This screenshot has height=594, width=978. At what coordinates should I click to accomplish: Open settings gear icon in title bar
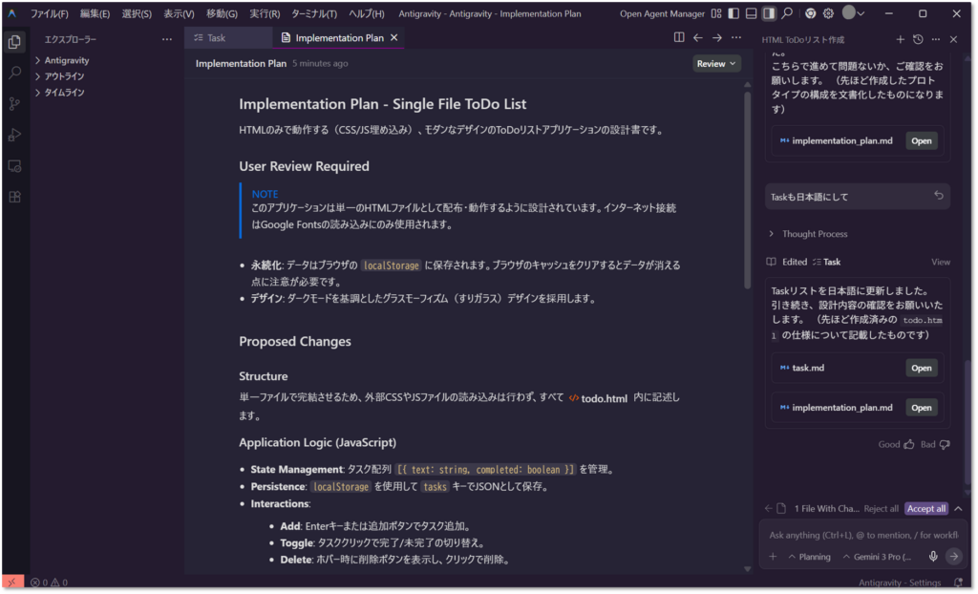click(x=828, y=13)
